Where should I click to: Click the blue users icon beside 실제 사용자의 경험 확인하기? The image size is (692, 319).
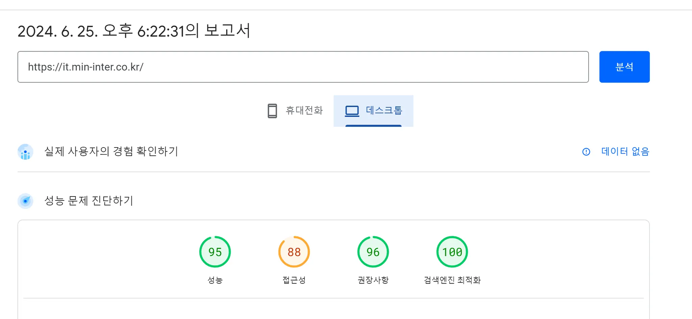[25, 152]
